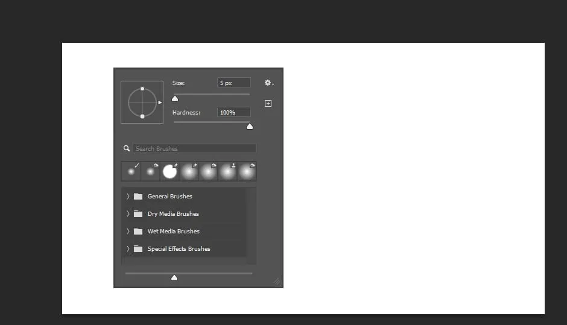Click the brush angle and roundness preview circle
Image resolution: width=567 pixels, height=325 pixels.
pos(142,103)
